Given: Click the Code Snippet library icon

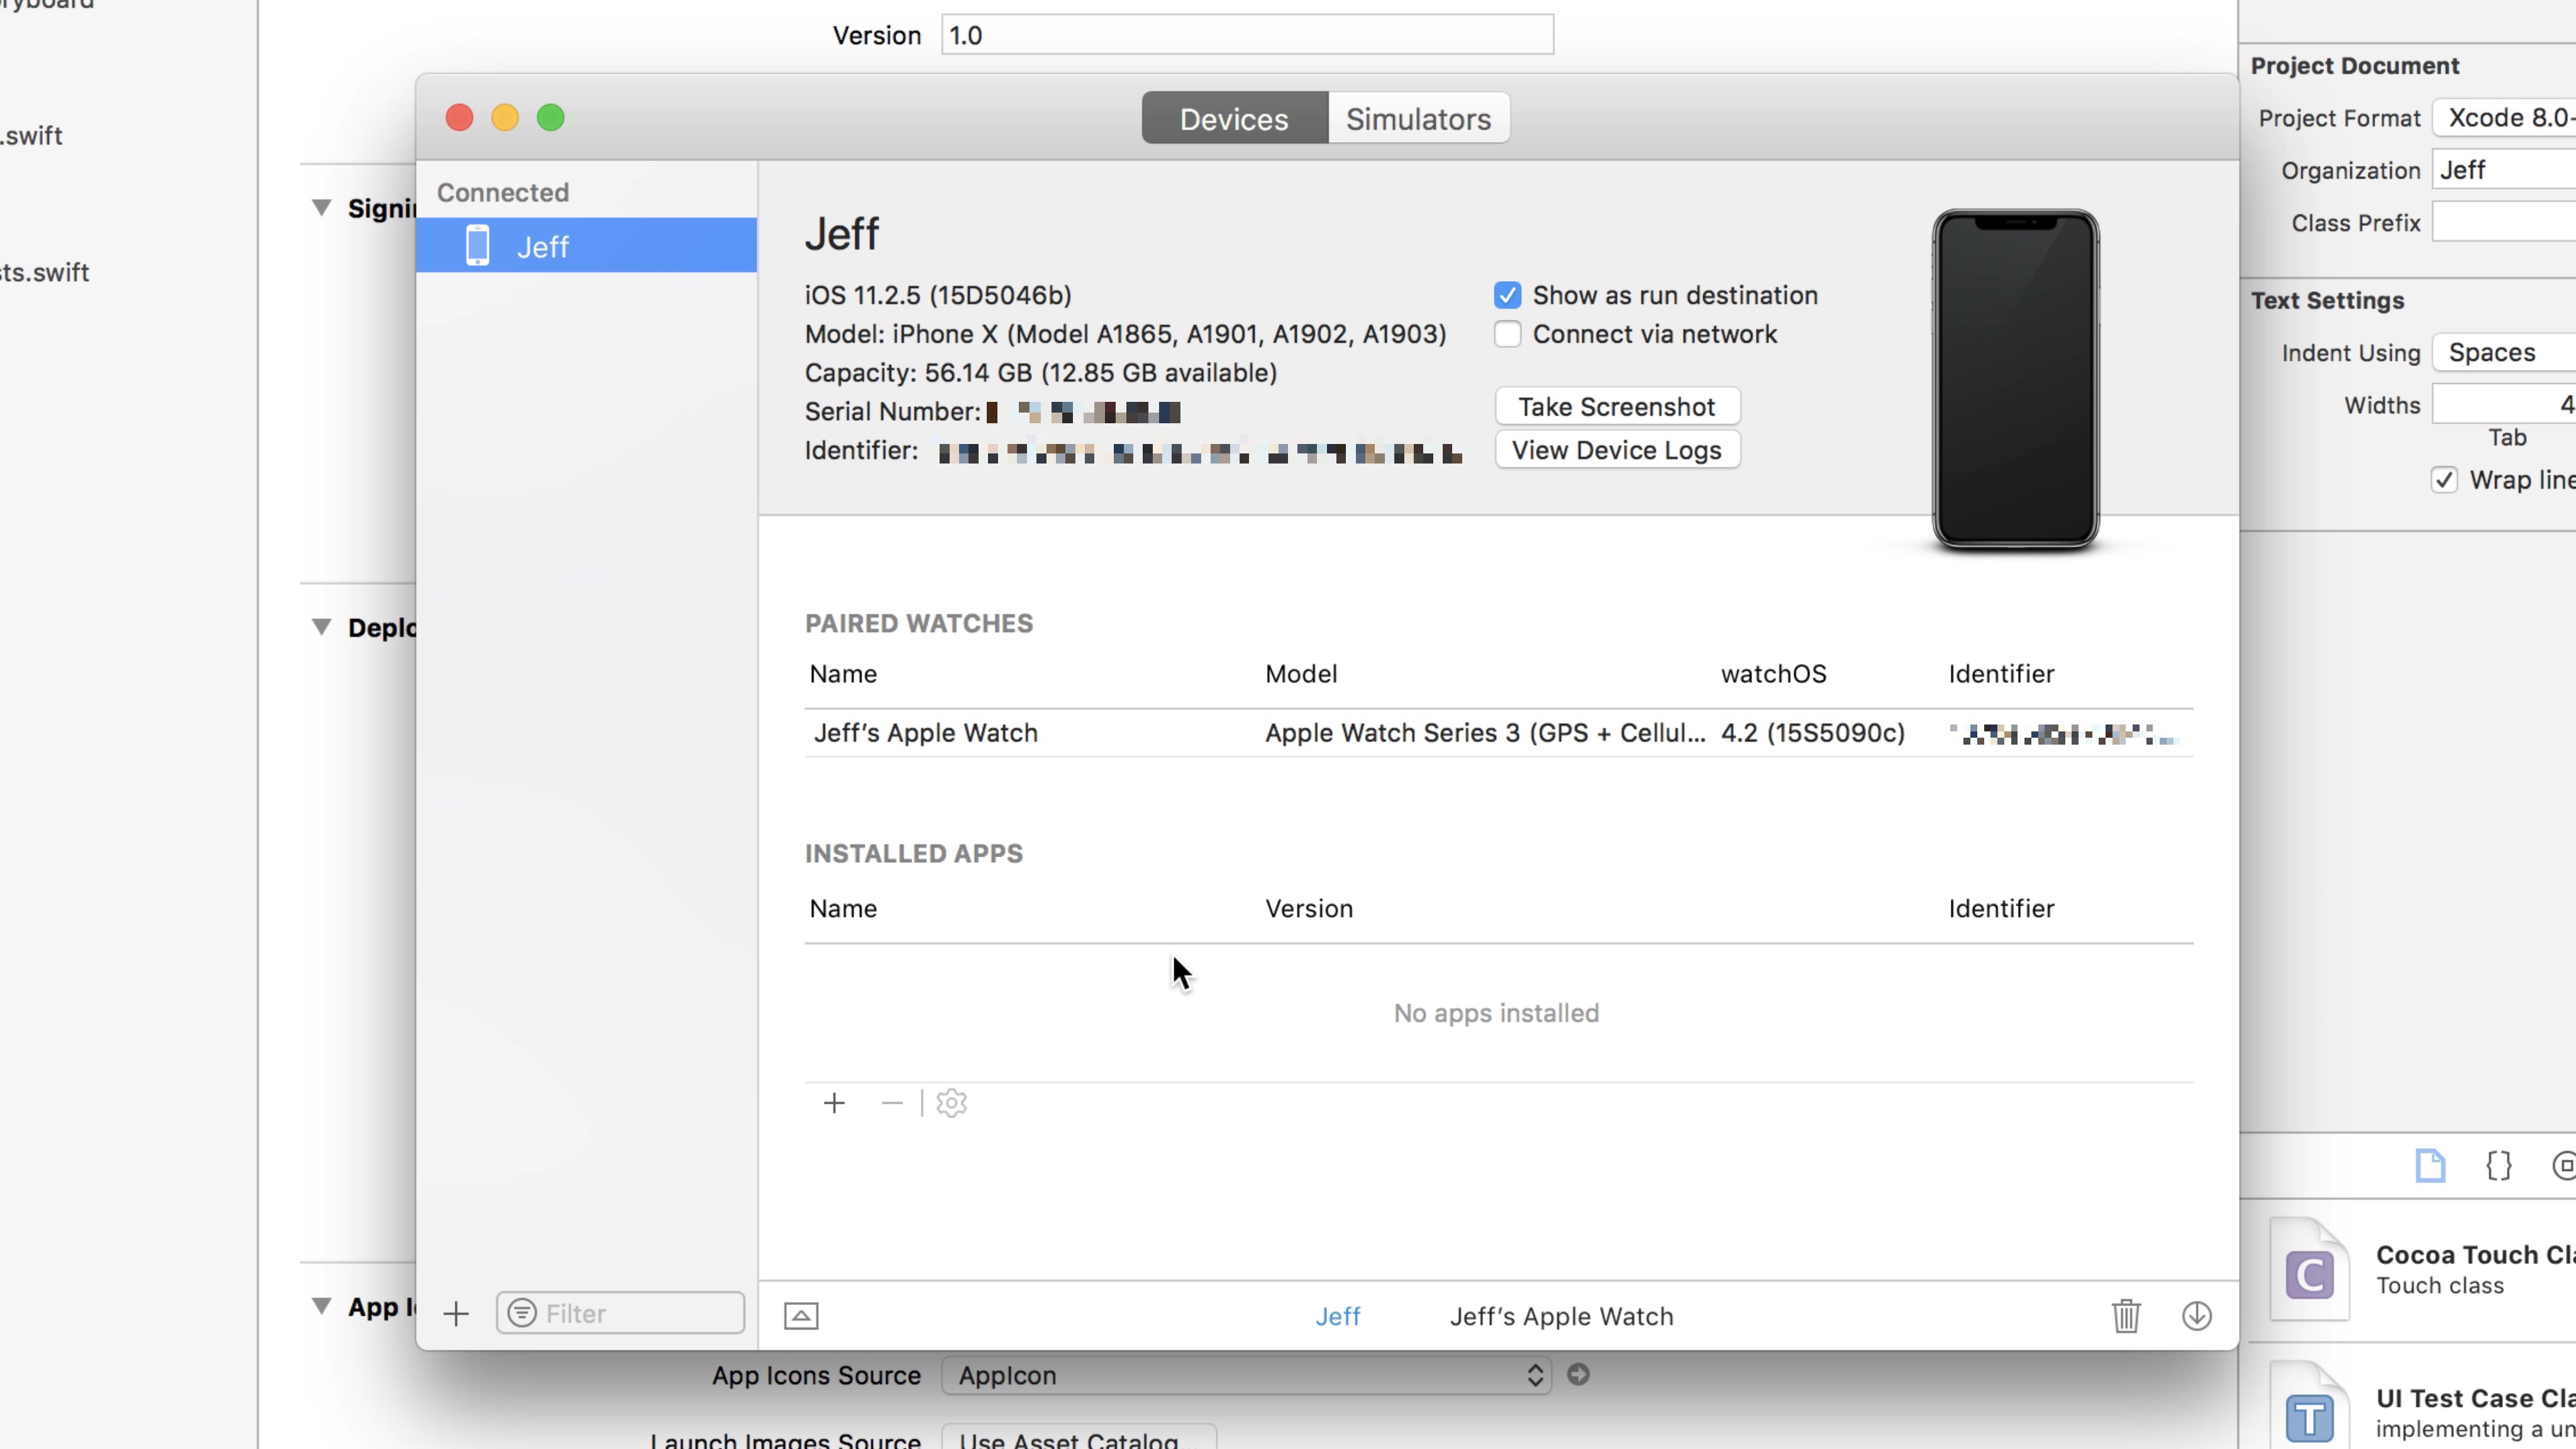Looking at the screenshot, I should pos(2499,1165).
